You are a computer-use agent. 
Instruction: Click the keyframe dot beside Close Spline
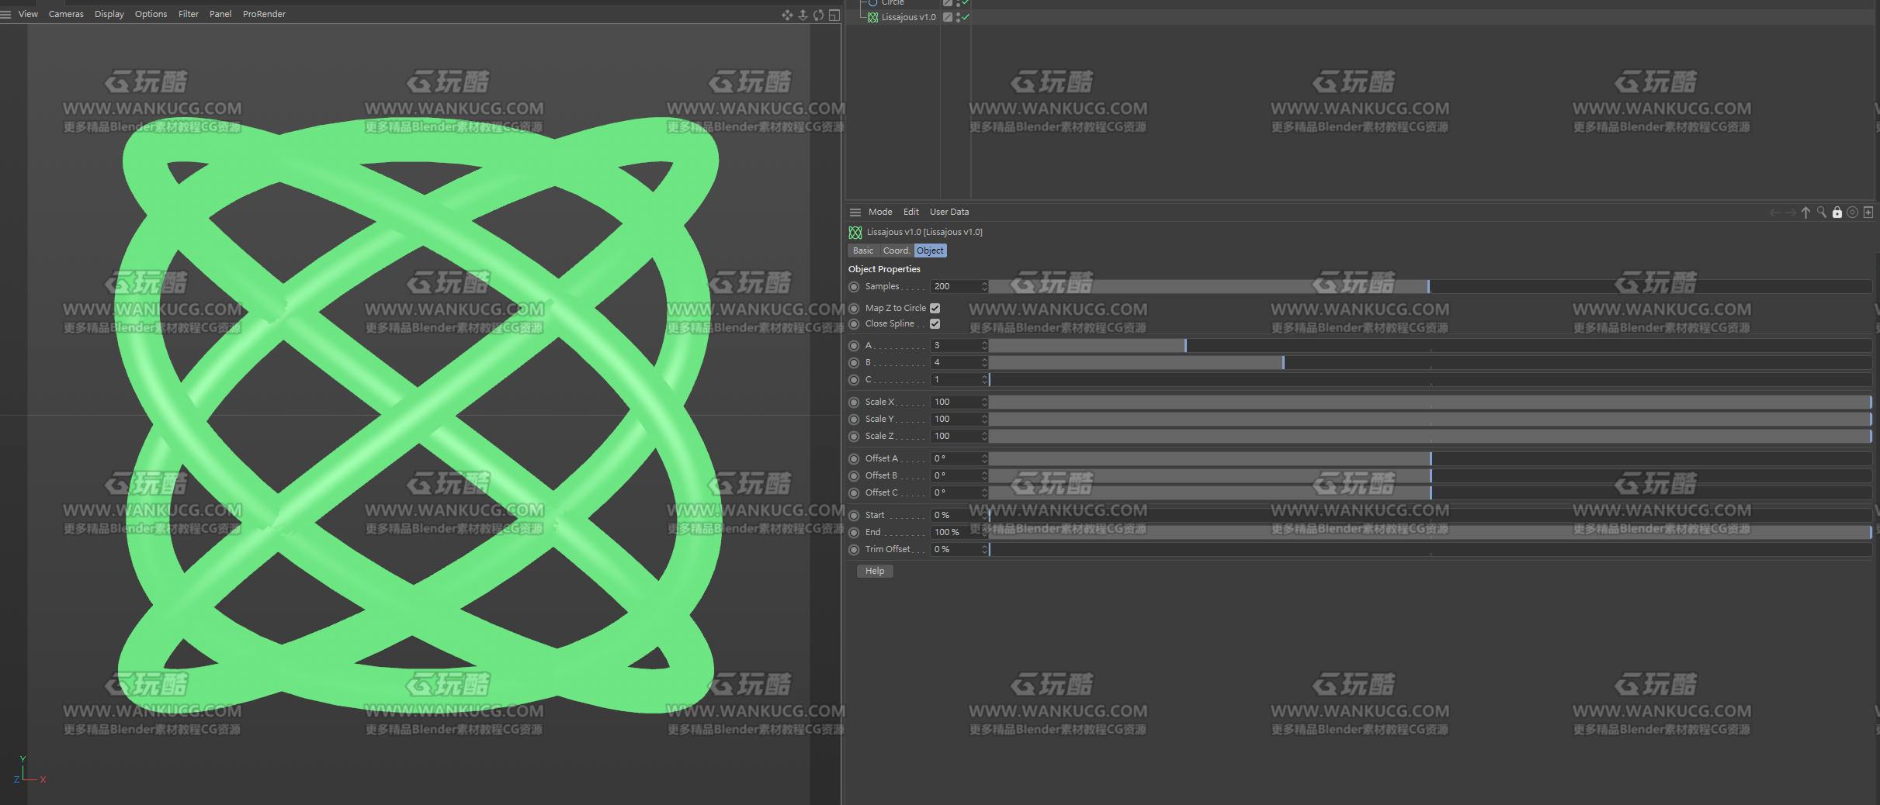click(x=854, y=324)
